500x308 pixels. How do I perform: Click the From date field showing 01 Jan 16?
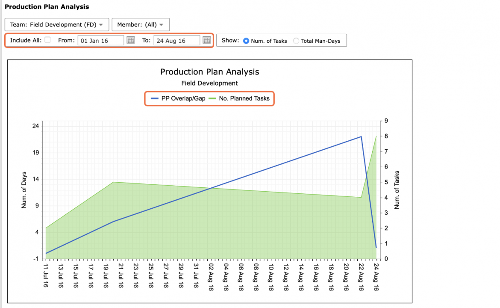[101, 41]
